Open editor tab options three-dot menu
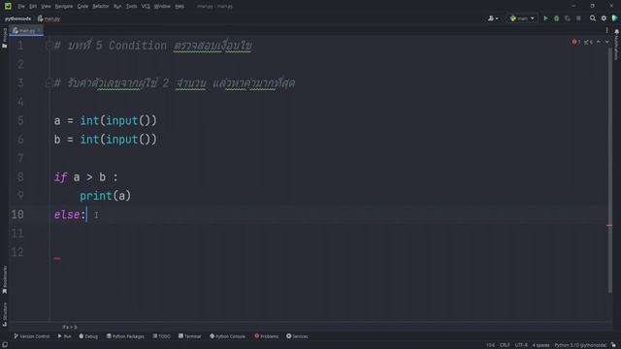Image resolution: width=621 pixels, height=349 pixels. 606,30
